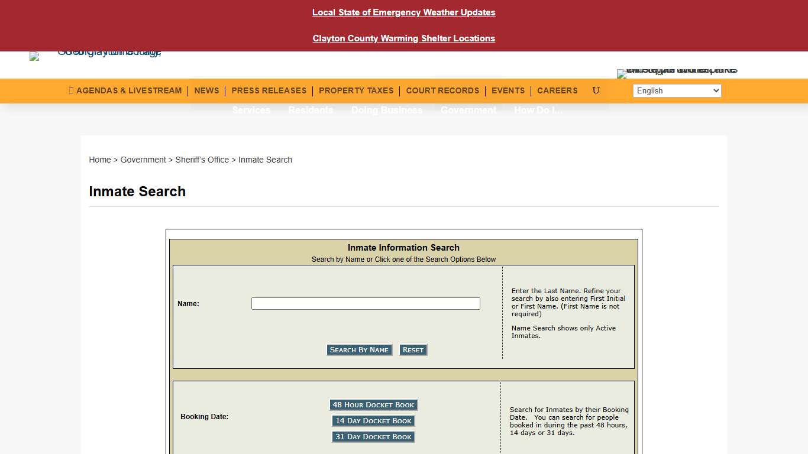This screenshot has height=454, width=808.
Task: Reset the inmate name search form
Action: click(x=413, y=349)
